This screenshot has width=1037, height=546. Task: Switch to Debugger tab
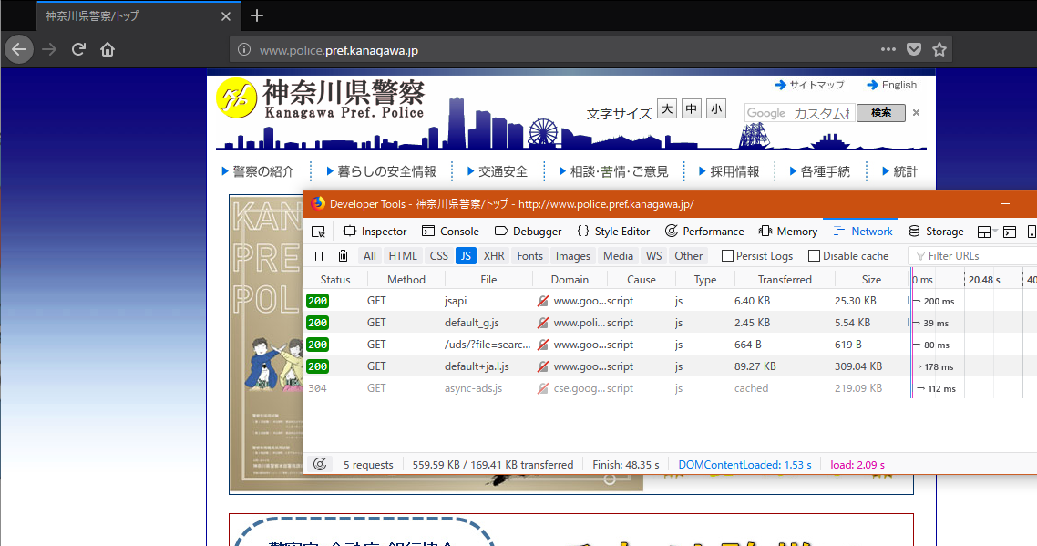[528, 232]
